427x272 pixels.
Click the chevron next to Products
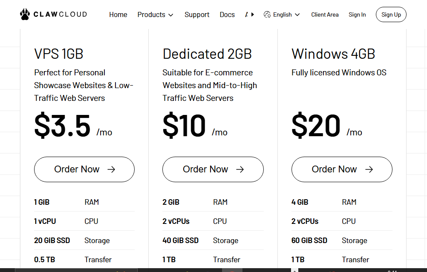171,15
